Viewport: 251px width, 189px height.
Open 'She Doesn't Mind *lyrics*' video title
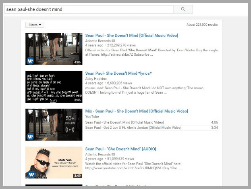click(x=118, y=73)
